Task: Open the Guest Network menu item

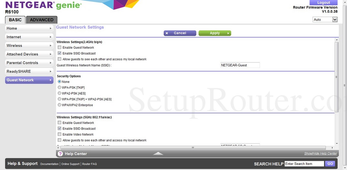Action: click(x=29, y=80)
